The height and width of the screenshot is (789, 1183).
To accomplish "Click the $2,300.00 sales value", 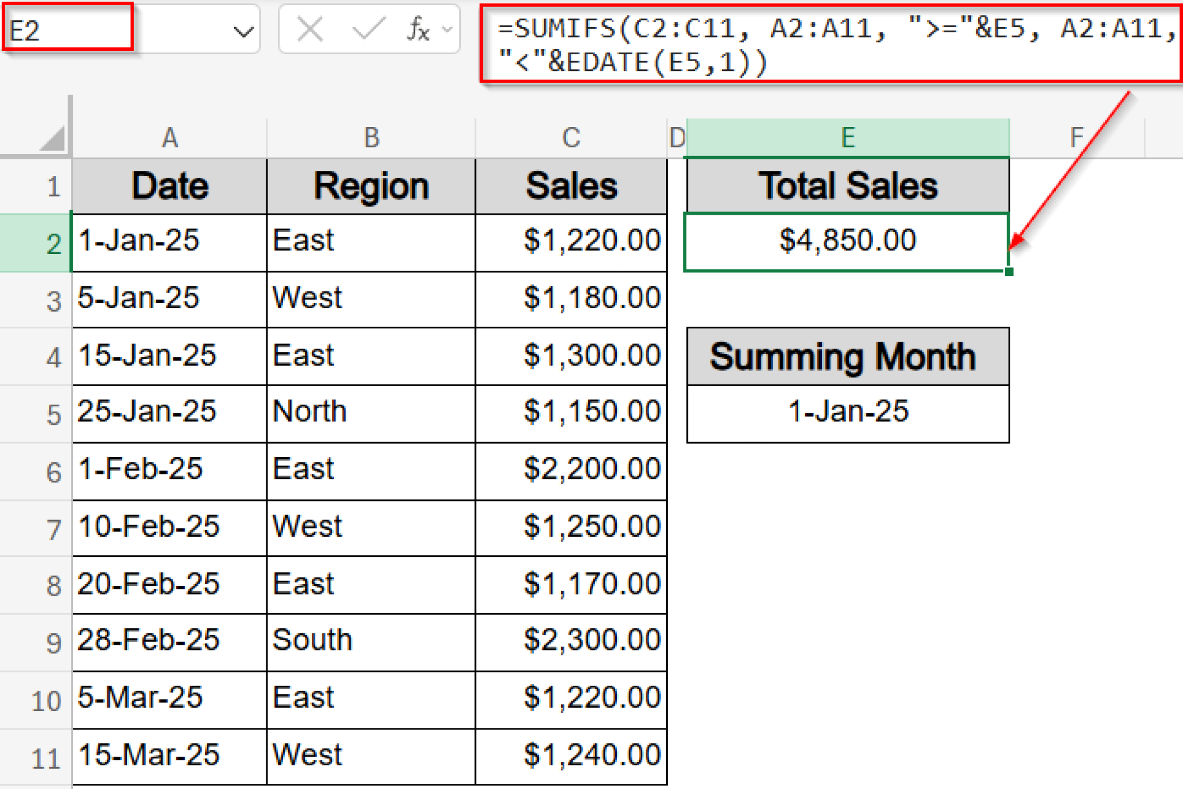I will [571, 640].
